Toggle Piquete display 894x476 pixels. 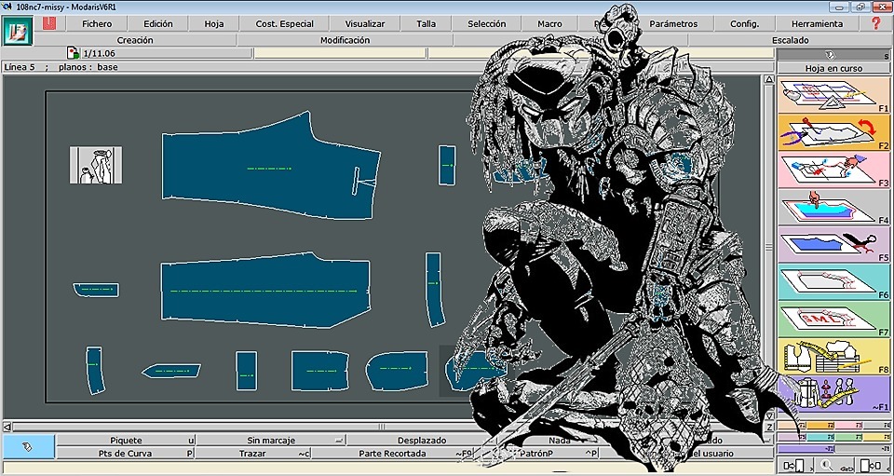pos(126,440)
